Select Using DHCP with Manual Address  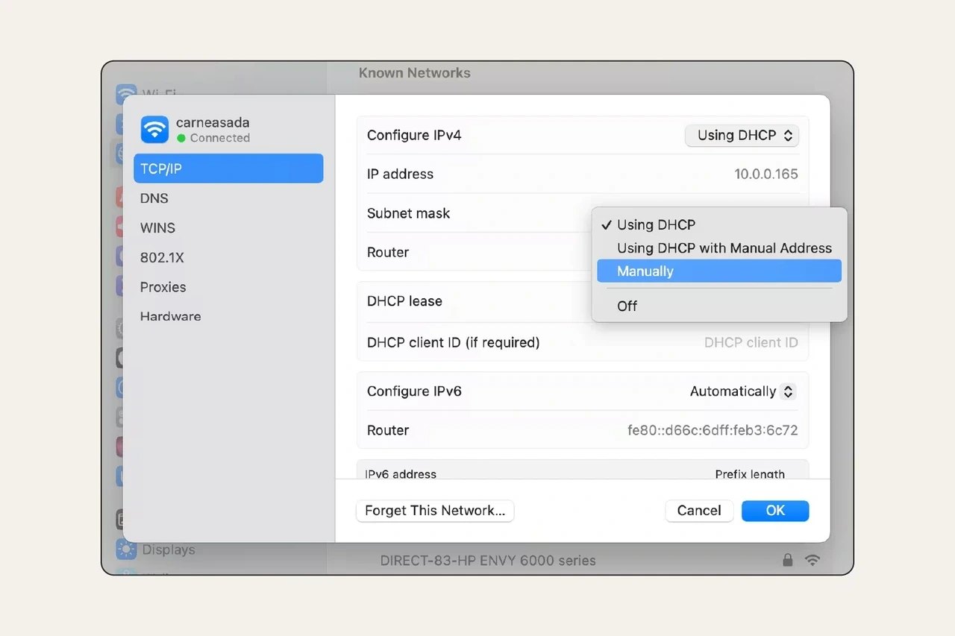coord(723,248)
